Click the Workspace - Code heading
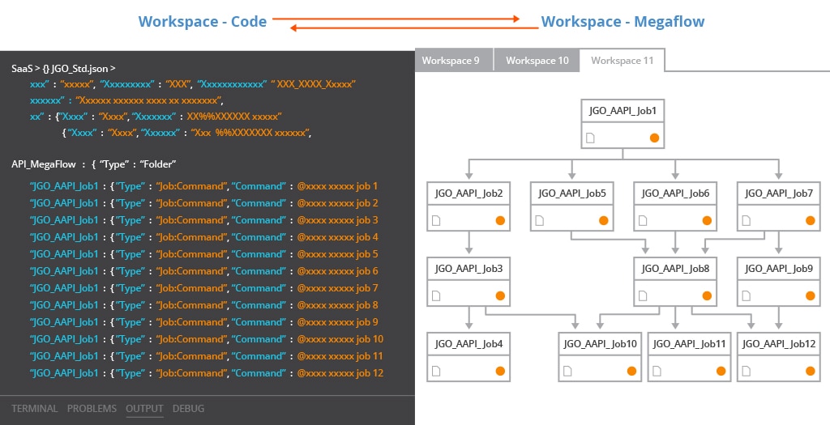 coord(203,22)
